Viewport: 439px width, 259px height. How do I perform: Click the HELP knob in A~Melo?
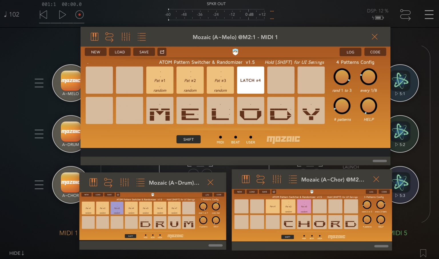pyautogui.click(x=368, y=106)
